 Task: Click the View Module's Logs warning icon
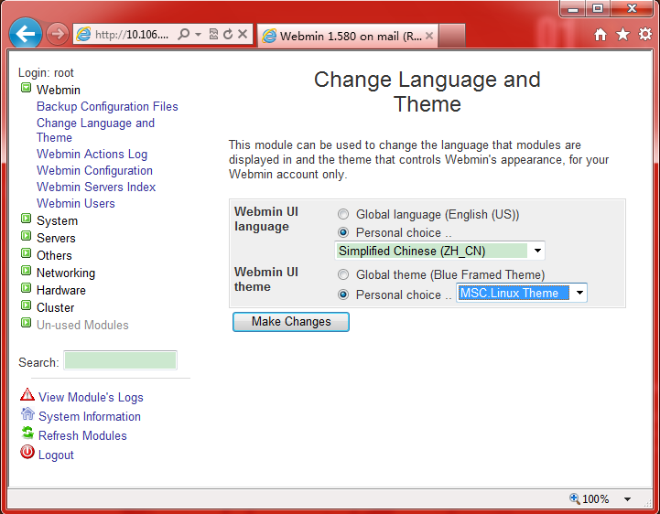[27, 394]
